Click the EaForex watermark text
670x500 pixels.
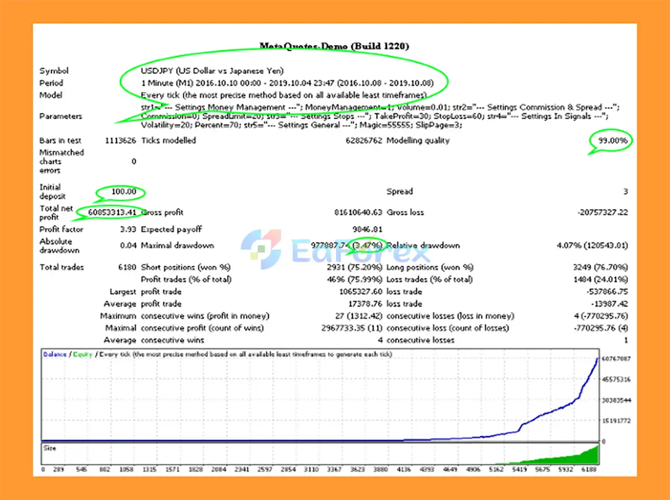(360, 251)
